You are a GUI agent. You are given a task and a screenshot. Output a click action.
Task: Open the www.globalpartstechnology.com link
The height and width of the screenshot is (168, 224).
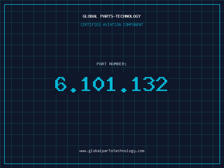(x=112, y=151)
